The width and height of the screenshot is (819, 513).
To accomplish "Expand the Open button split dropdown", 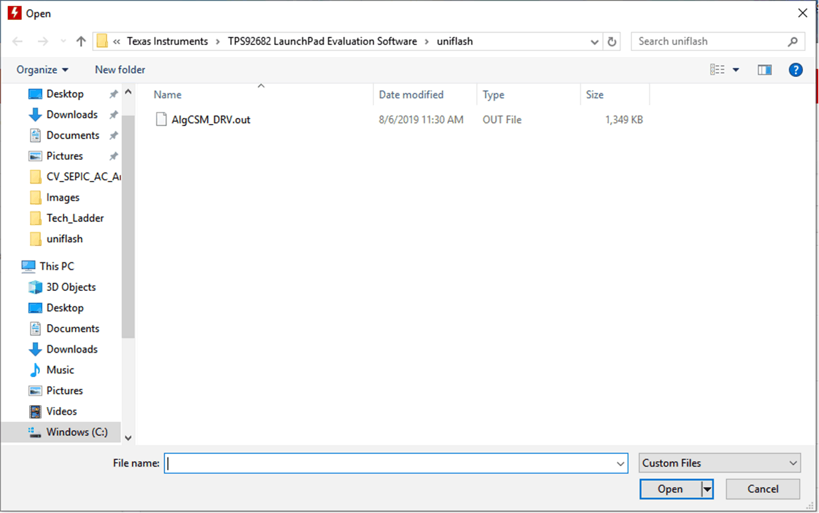I will pyautogui.click(x=706, y=488).
